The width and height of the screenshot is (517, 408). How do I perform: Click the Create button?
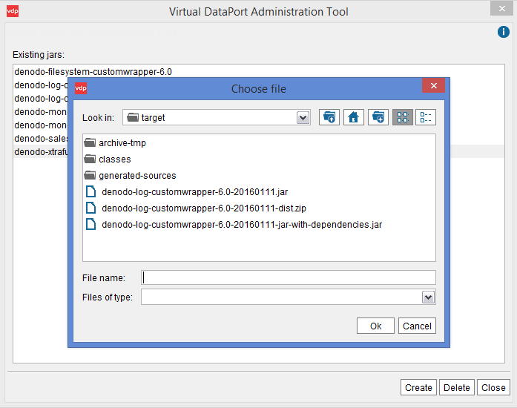(418, 387)
